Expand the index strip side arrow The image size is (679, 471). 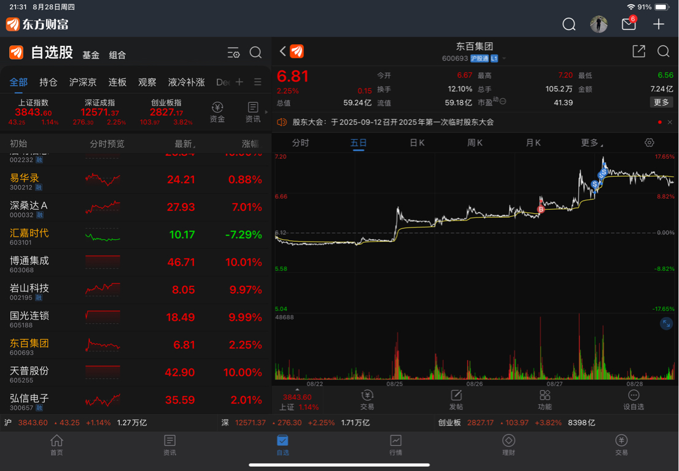[x=266, y=112]
